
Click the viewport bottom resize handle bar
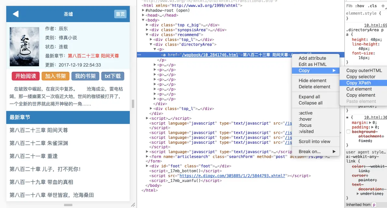point(68,205)
